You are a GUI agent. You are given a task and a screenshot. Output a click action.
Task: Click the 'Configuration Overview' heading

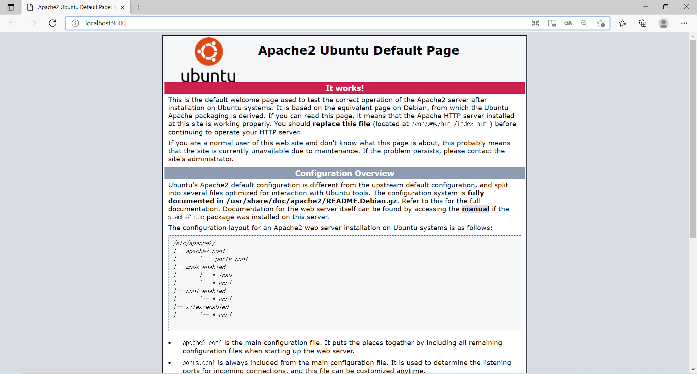pyautogui.click(x=345, y=173)
